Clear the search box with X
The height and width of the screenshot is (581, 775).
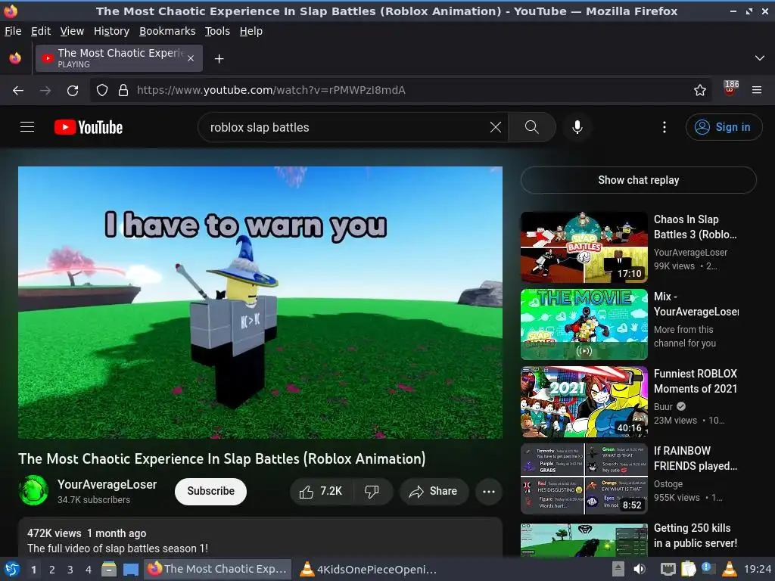click(x=495, y=127)
